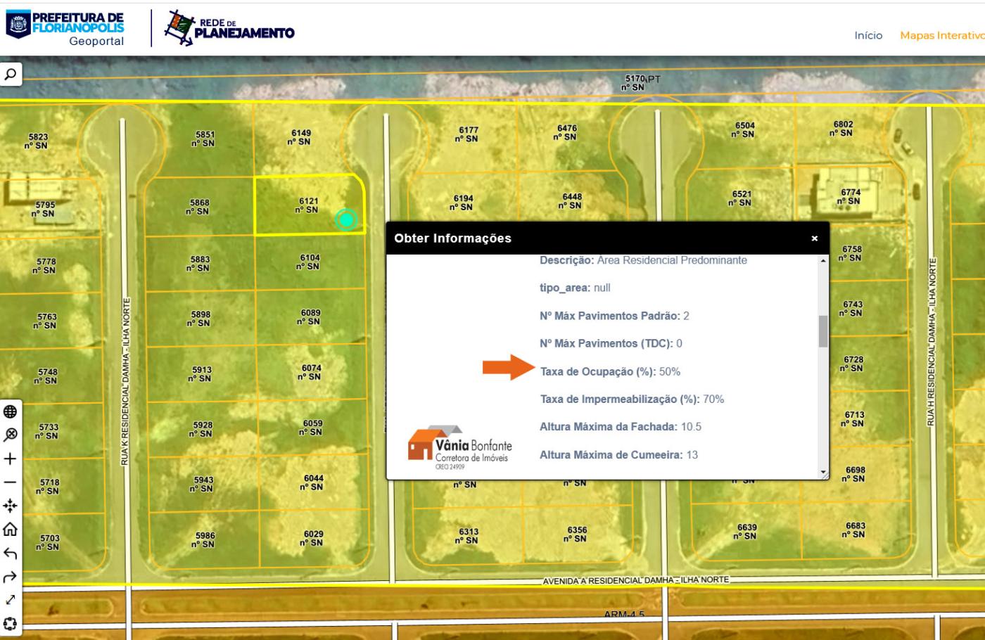Open the map search magnifier tool
This screenshot has height=640, width=985.
pyautogui.click(x=11, y=75)
